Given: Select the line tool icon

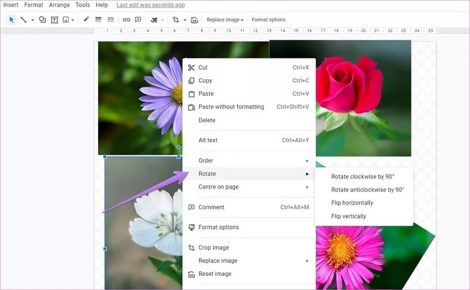Looking at the screenshot, I should [x=23, y=19].
